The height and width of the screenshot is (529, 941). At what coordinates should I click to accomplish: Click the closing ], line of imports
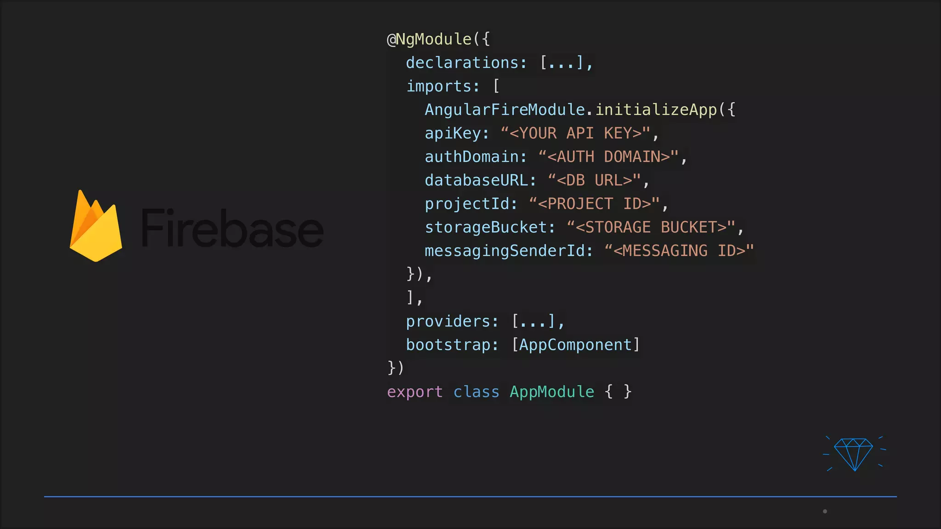(x=414, y=298)
